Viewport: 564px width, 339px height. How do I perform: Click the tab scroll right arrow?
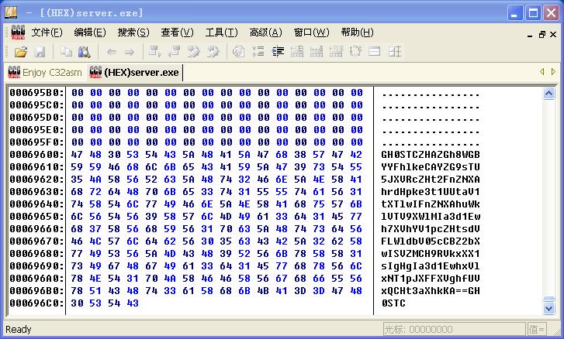[x=553, y=72]
